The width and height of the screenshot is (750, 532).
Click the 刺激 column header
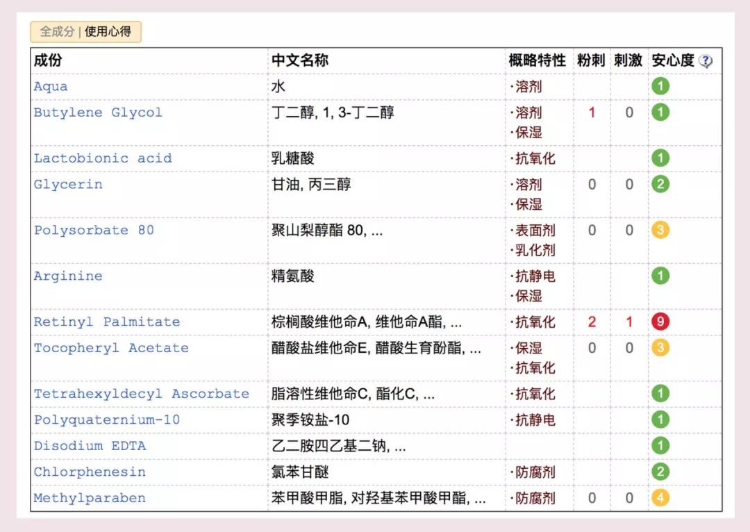628,60
